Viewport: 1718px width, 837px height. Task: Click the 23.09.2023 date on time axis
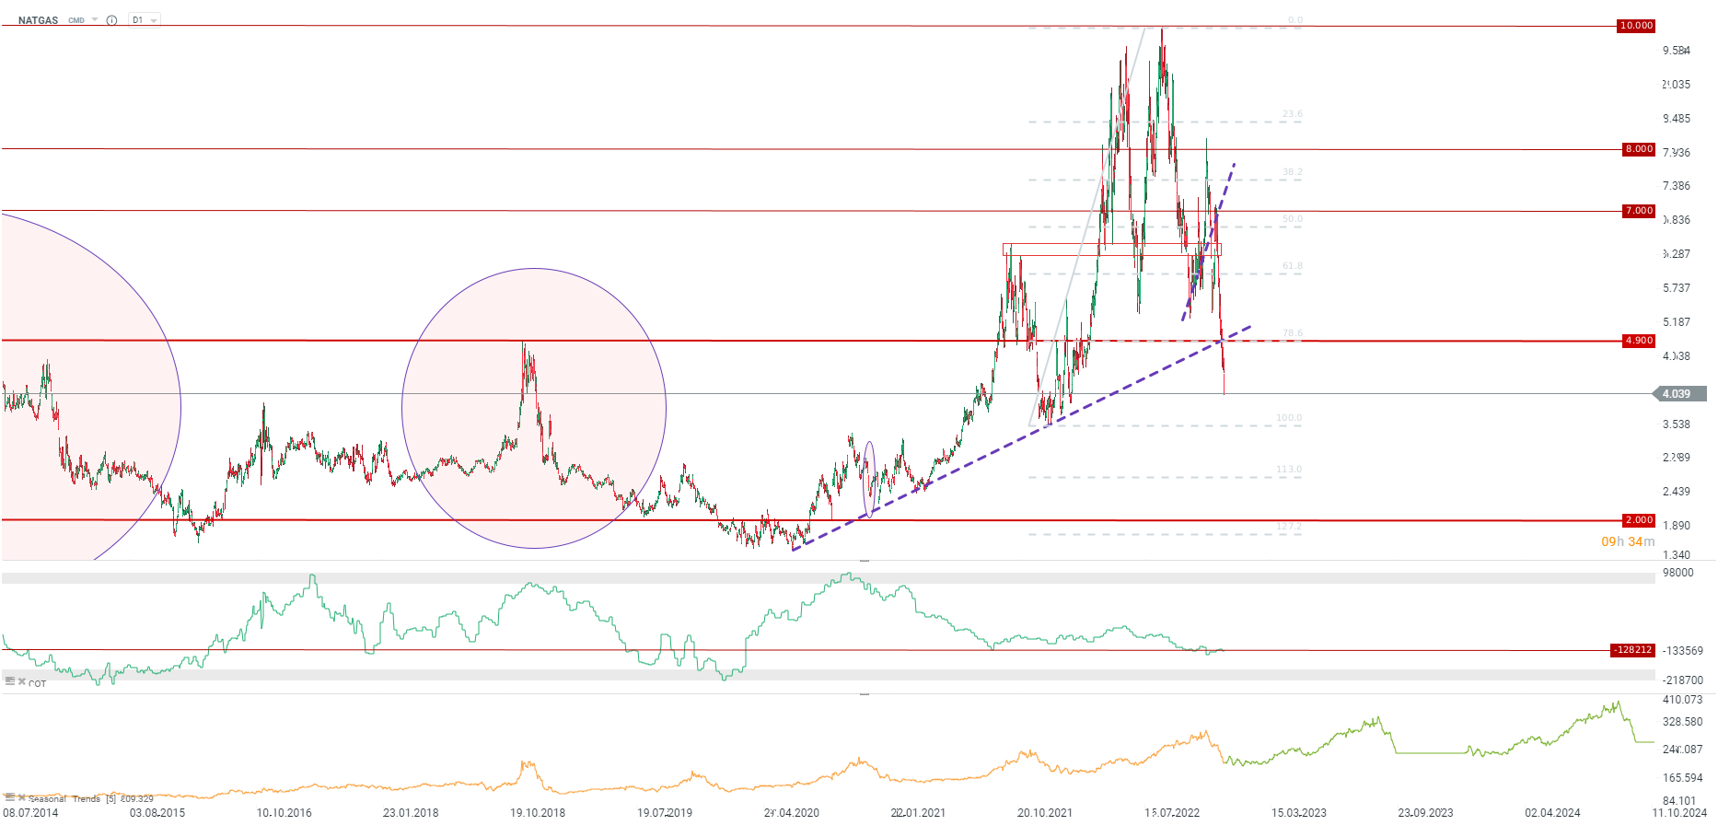click(1426, 813)
